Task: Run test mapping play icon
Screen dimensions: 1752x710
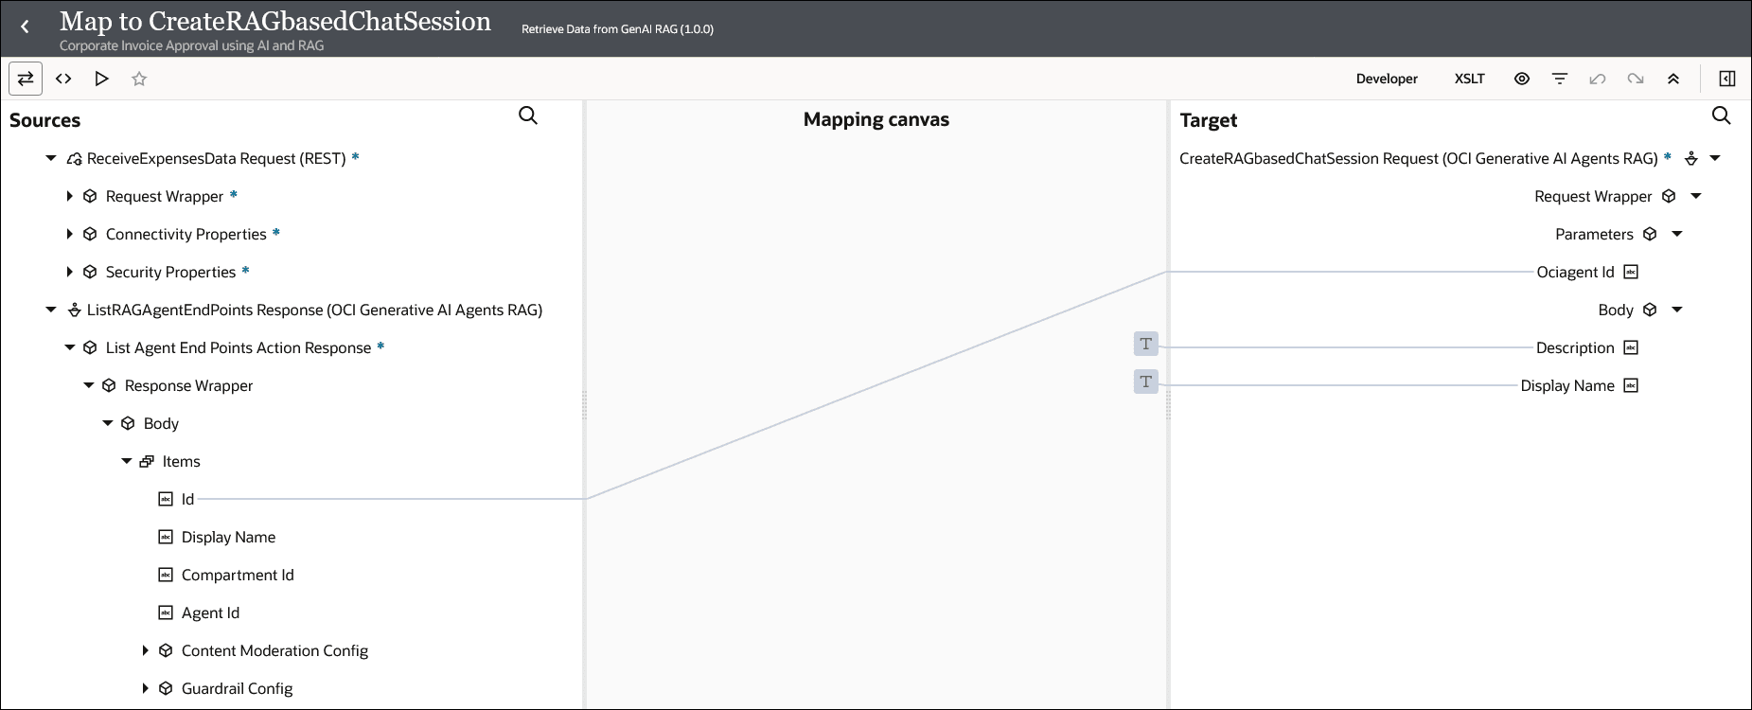Action: click(x=101, y=79)
